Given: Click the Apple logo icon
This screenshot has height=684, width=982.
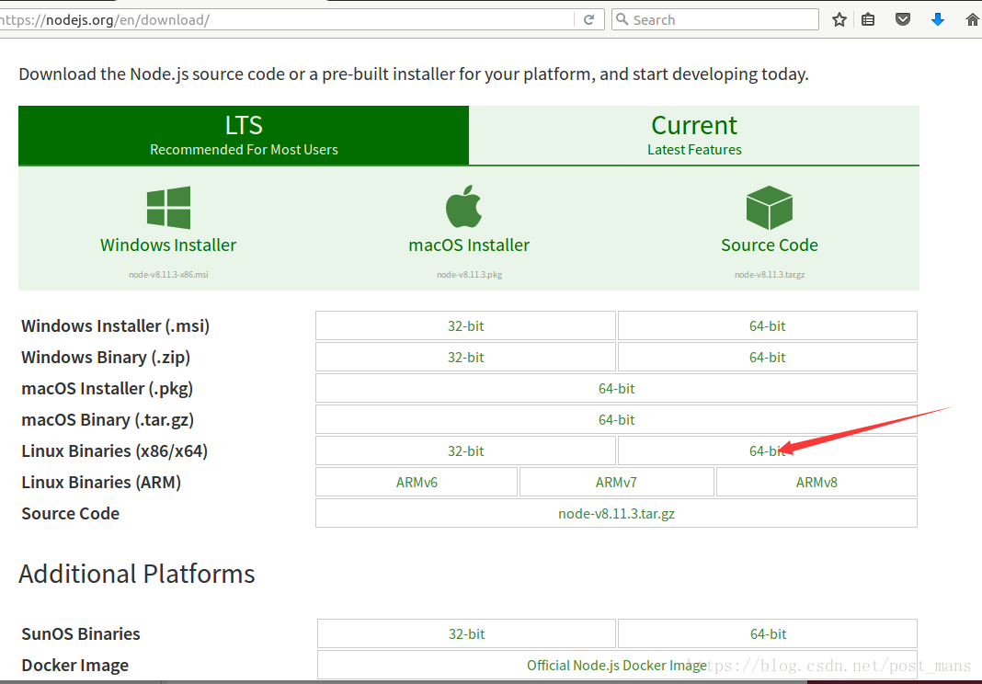Looking at the screenshot, I should [463, 206].
